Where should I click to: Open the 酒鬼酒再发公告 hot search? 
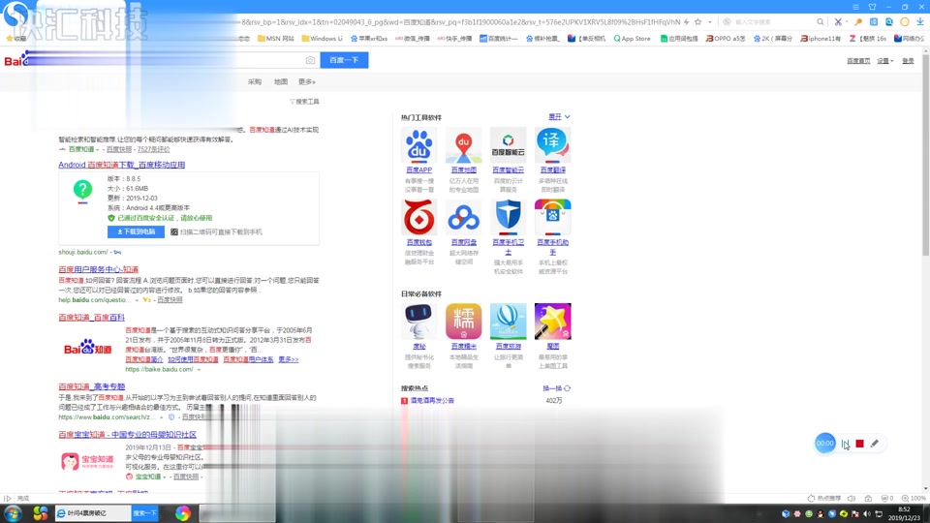(432, 401)
